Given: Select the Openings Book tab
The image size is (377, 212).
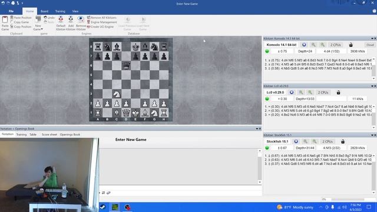Looking at the screenshot, I should pyautogui.click(x=70, y=135).
